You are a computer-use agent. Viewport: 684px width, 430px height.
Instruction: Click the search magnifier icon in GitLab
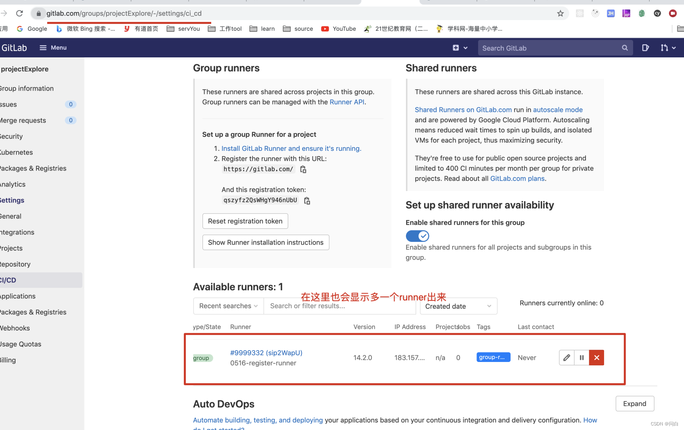coord(625,48)
